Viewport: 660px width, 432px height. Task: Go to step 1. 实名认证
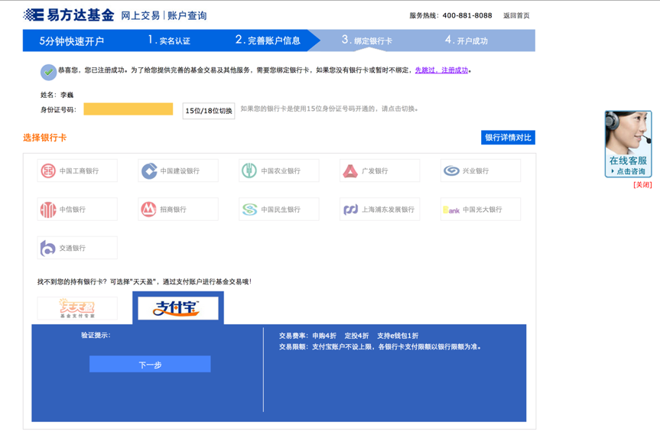pos(169,41)
